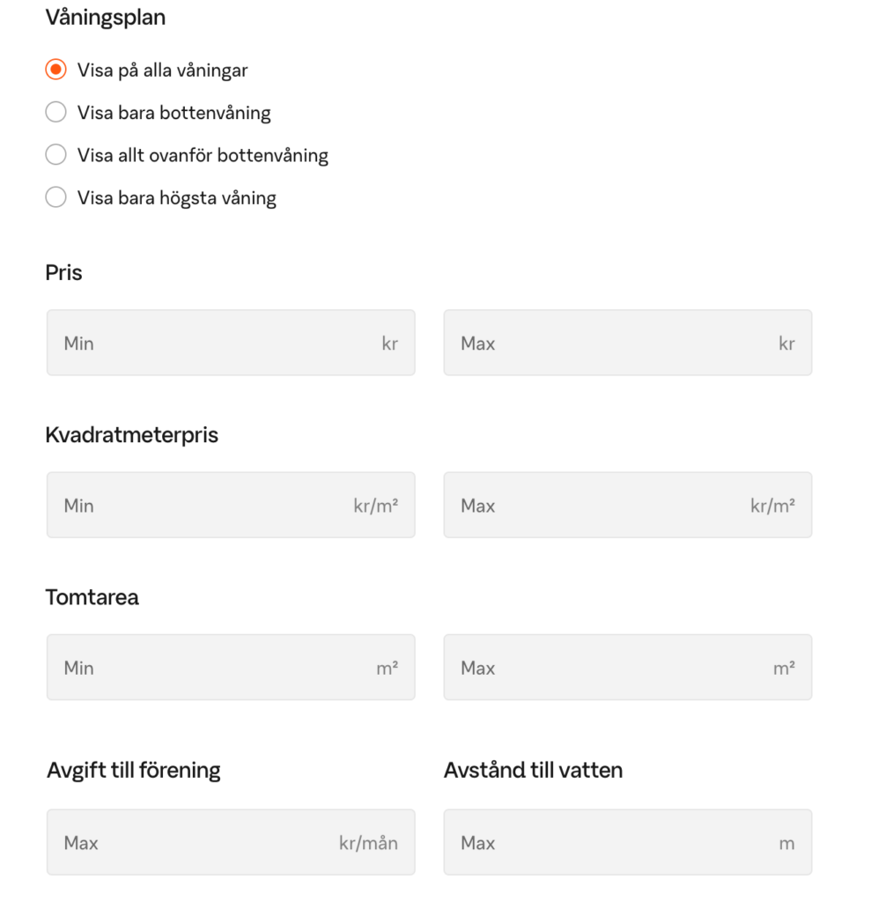Click the Kvadratmeterpris heading label
Viewport: 871px width, 902px height.
click(x=131, y=435)
